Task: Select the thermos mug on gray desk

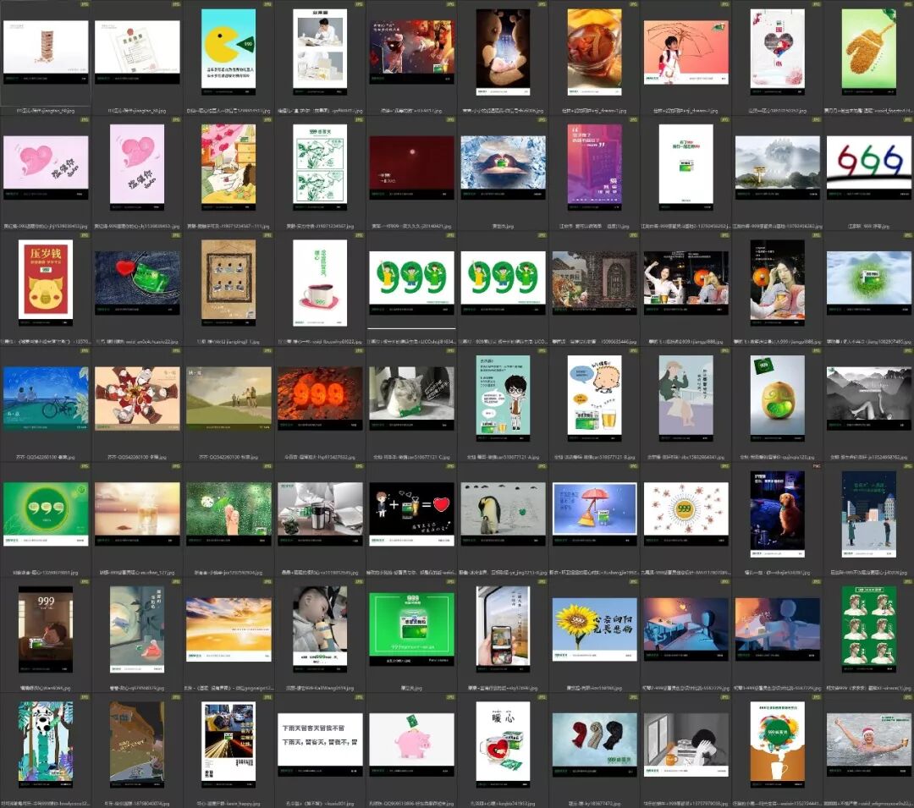Action: pyautogui.click(x=320, y=514)
